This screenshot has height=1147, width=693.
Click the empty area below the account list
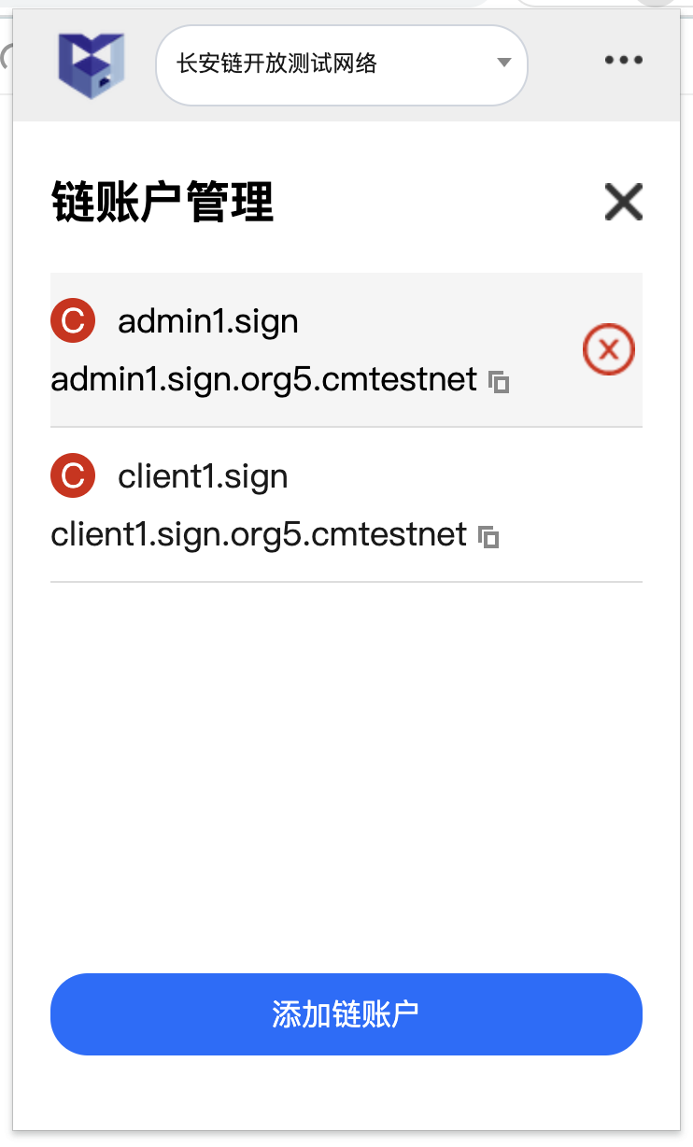[x=346, y=766]
